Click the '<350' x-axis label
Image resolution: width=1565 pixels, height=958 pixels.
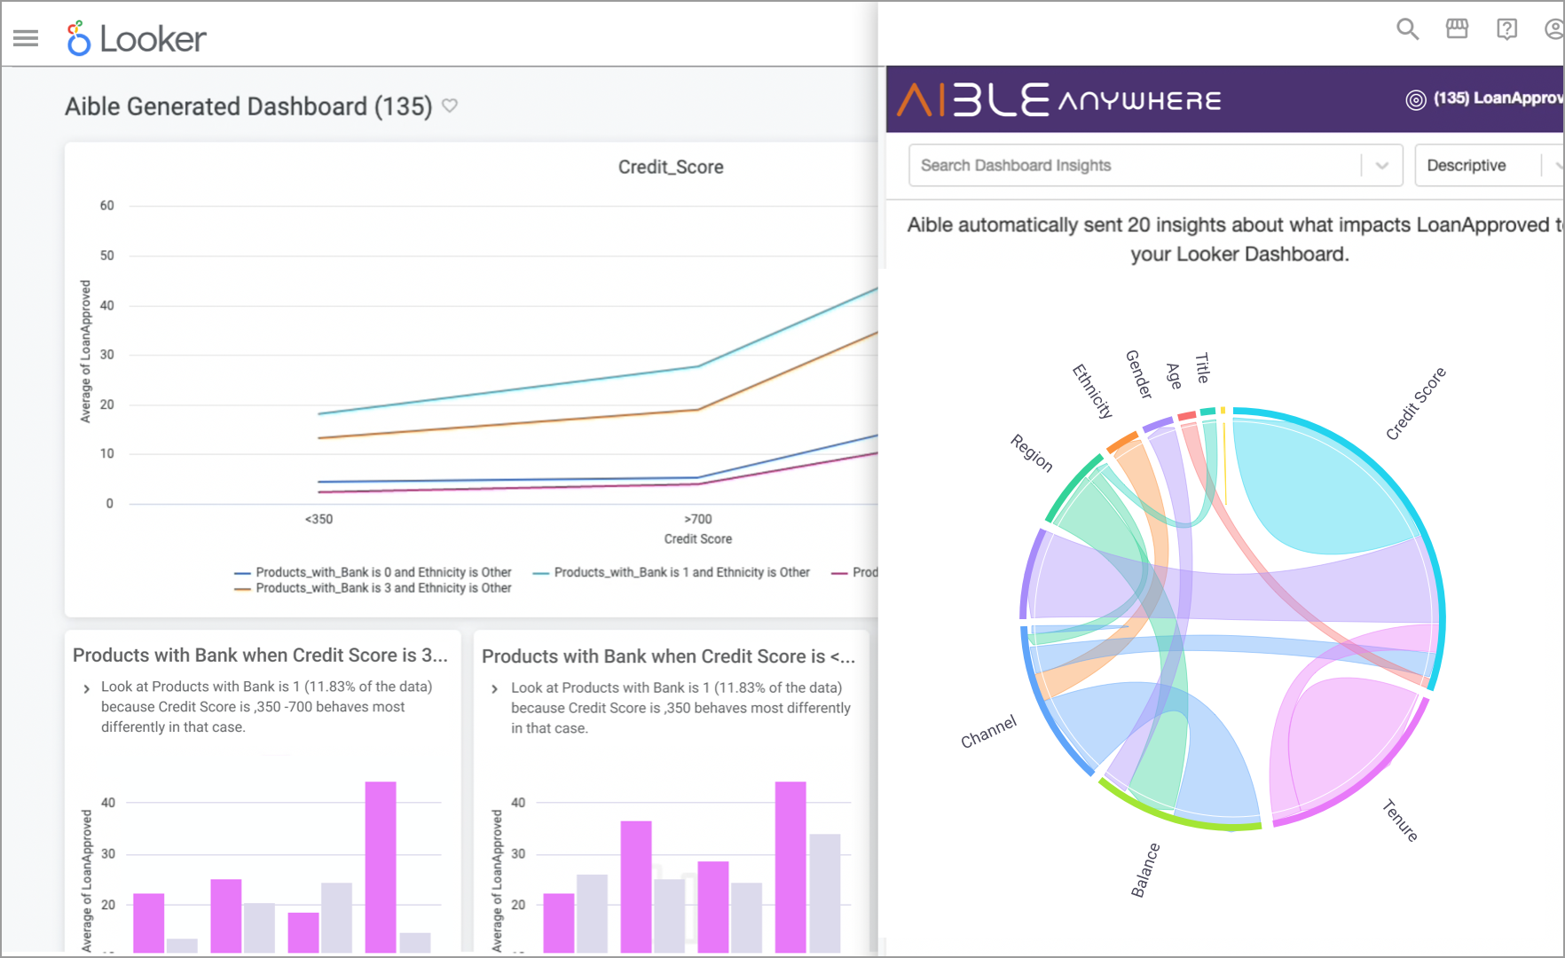(x=319, y=519)
